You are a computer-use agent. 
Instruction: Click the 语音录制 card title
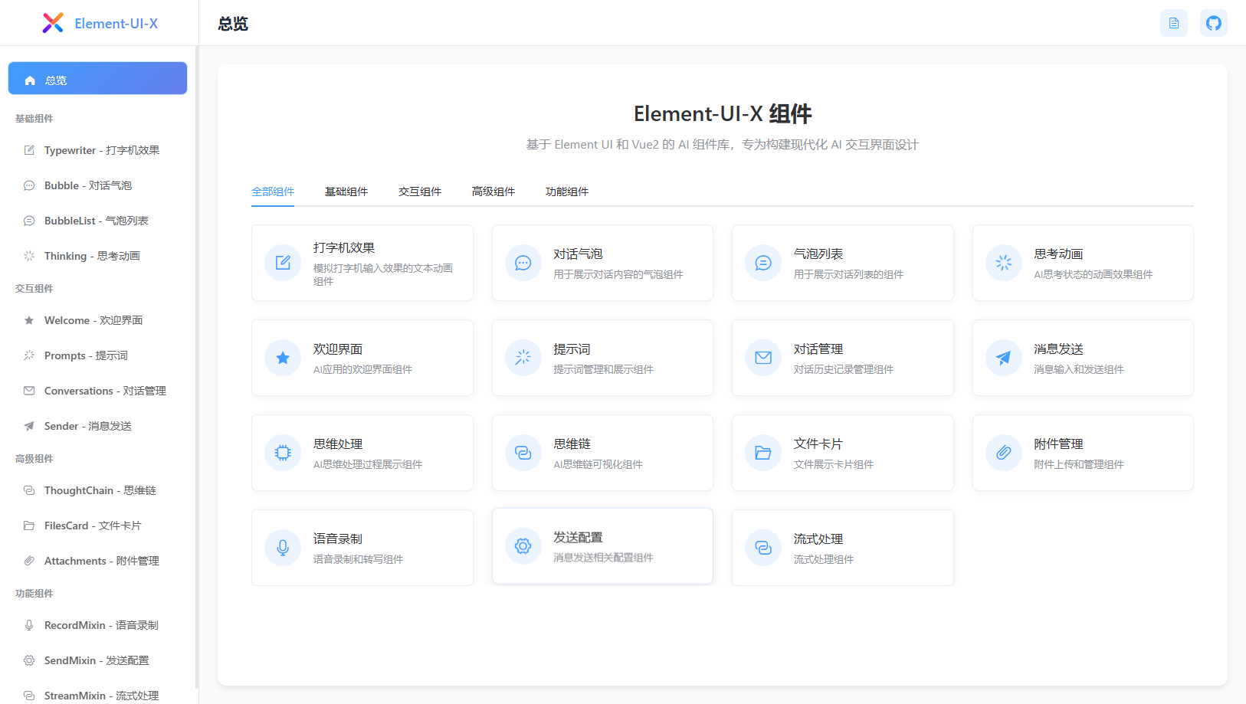[338, 539]
